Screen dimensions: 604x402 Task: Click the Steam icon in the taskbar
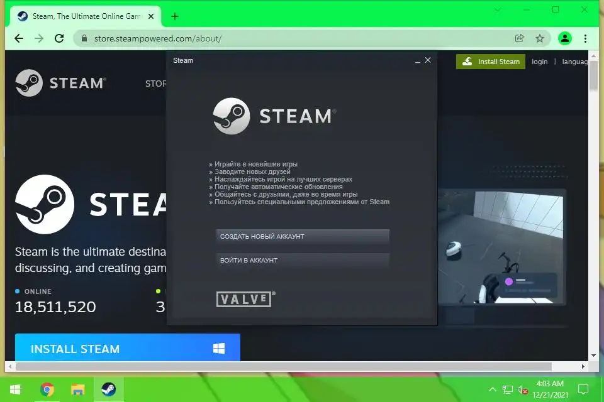tap(109, 389)
